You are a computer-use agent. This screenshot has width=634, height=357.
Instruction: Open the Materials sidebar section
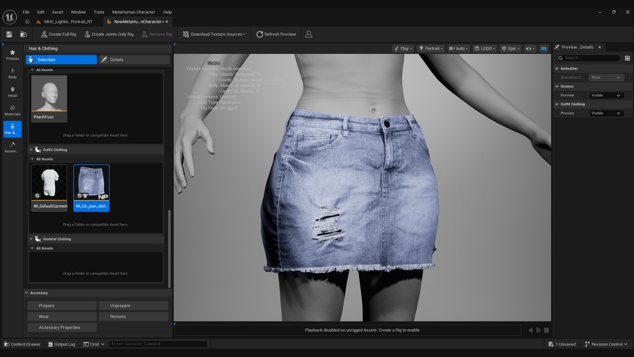click(x=12, y=111)
